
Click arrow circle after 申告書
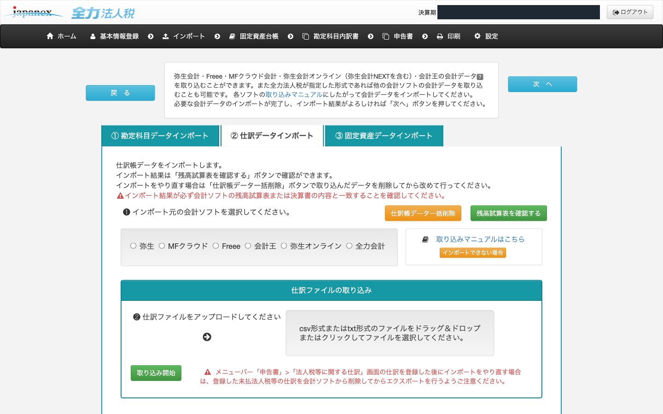click(425, 36)
